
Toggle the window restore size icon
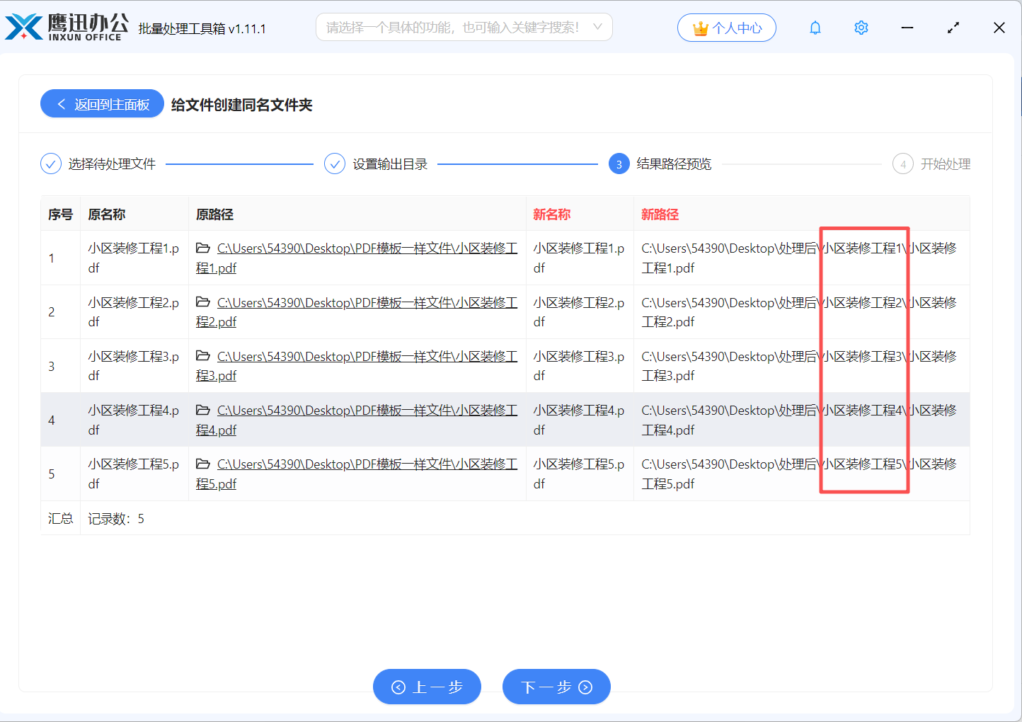click(953, 28)
